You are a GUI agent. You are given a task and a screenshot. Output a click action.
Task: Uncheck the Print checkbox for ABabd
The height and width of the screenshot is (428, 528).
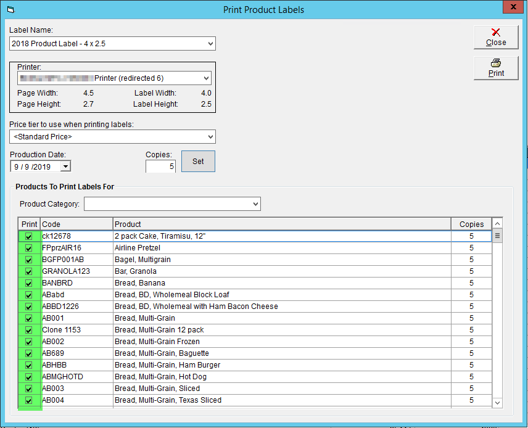tap(28, 295)
